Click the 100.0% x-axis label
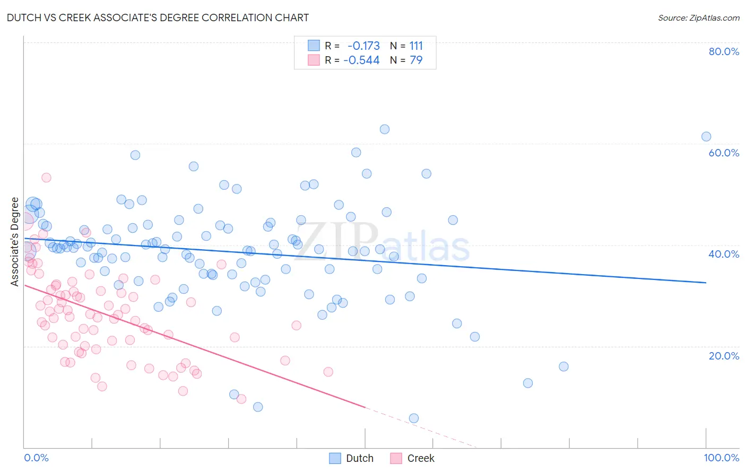Image resolution: width=746 pixels, height=473 pixels. tap(722, 458)
